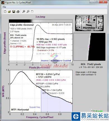
Task: Click the figure window title bar icon
Action: coord(3,3)
